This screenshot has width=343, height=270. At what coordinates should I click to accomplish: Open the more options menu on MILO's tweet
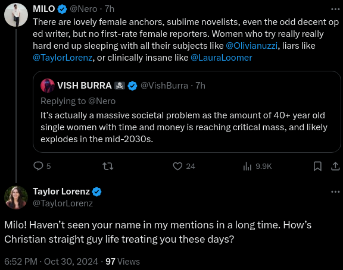[x=335, y=9]
